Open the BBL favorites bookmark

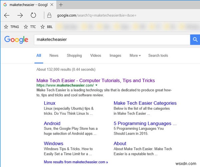[47, 27]
